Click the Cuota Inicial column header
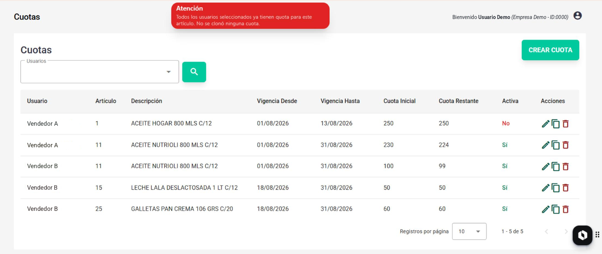The width and height of the screenshot is (602, 254). pos(399,101)
